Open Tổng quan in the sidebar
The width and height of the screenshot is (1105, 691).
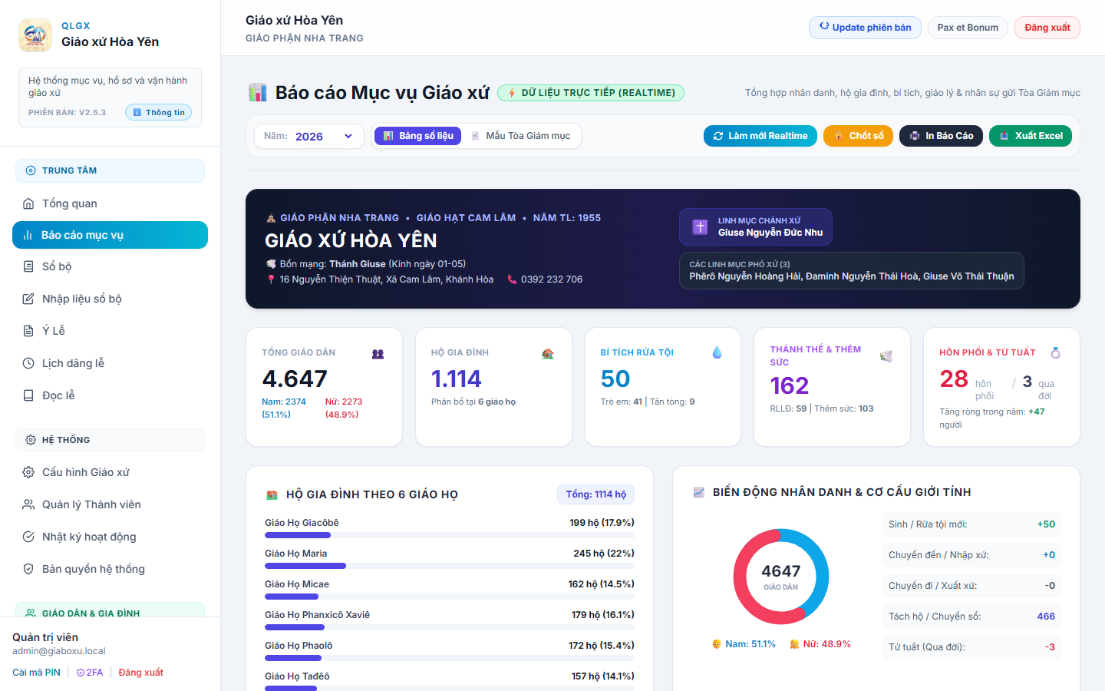110,203
